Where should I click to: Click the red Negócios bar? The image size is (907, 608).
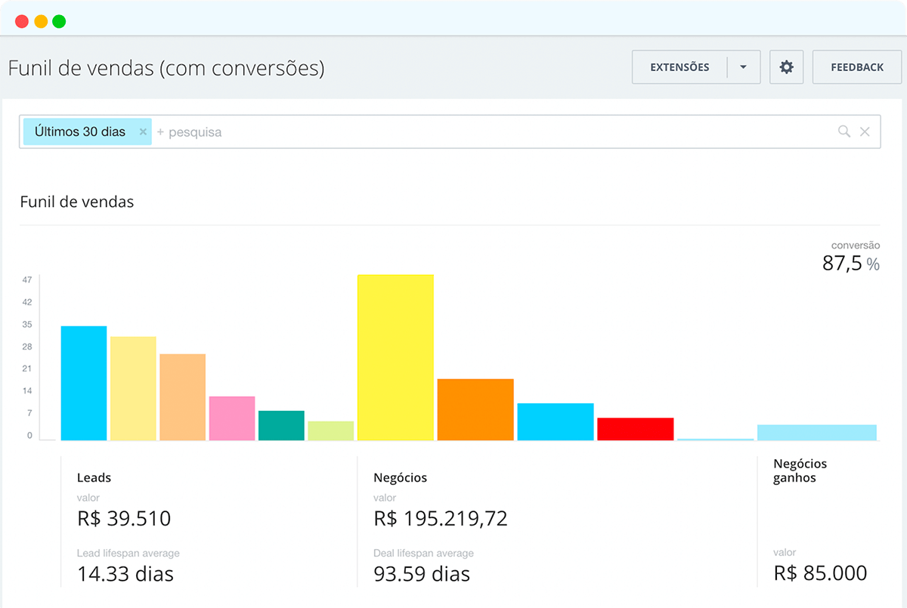click(x=635, y=429)
